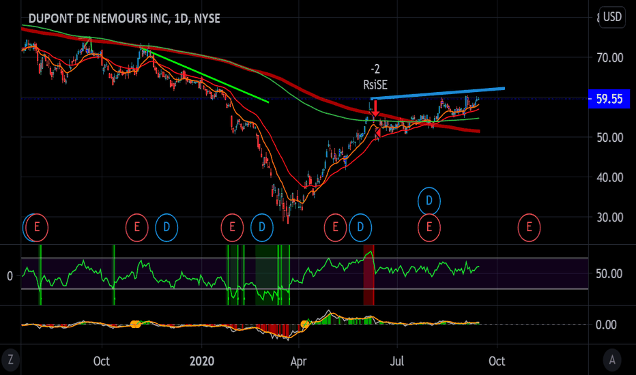Click the DUPONT DE NEMOURS INC title

[124, 18]
